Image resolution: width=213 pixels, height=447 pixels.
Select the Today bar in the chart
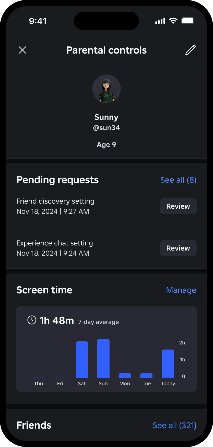168,364
